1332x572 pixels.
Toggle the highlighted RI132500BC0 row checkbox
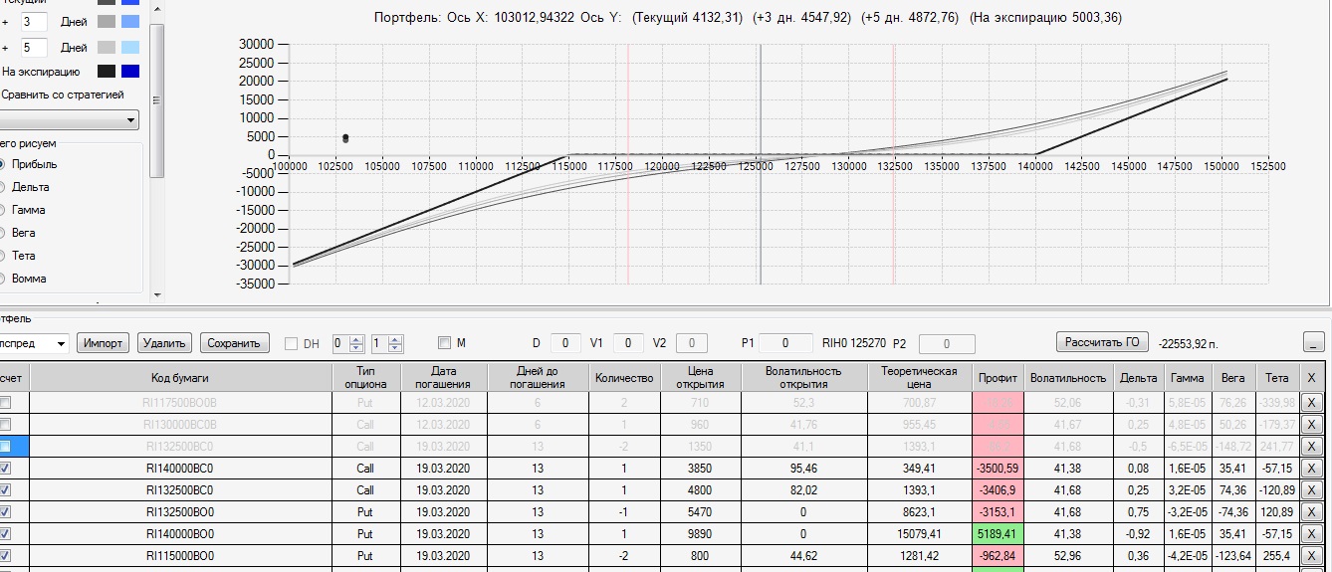[5, 446]
